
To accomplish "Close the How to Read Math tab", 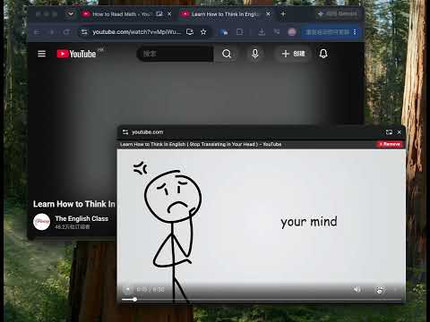I will [169, 13].
